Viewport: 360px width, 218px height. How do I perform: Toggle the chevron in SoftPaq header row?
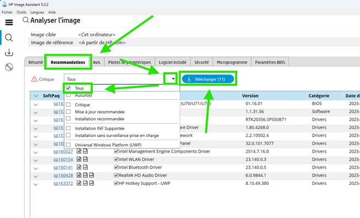click(36, 95)
